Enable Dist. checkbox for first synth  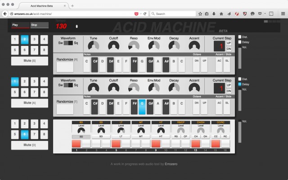click(240, 36)
